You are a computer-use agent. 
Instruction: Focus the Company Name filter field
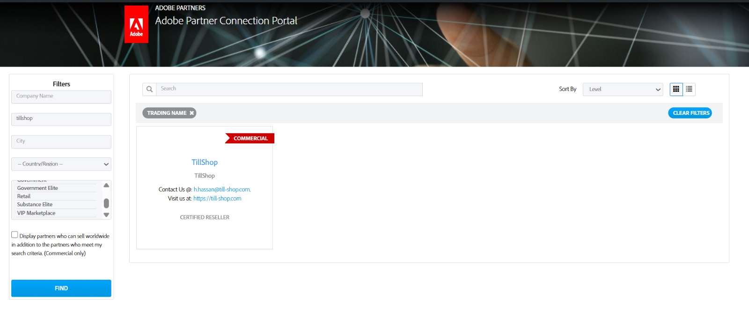61,97
